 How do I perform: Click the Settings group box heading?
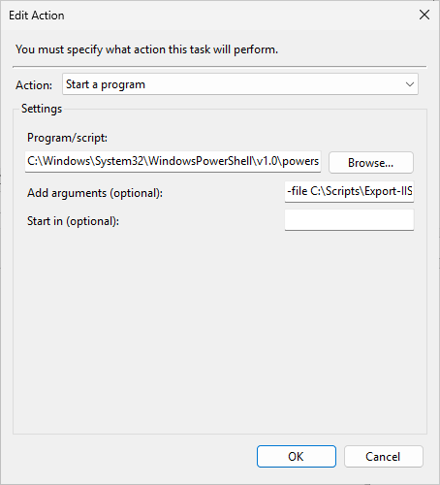pyautogui.click(x=42, y=109)
